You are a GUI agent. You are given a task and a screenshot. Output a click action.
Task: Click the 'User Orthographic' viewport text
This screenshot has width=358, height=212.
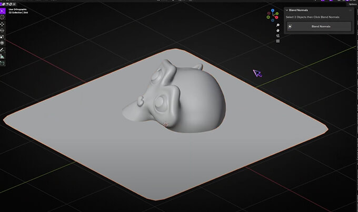(x=17, y=9)
